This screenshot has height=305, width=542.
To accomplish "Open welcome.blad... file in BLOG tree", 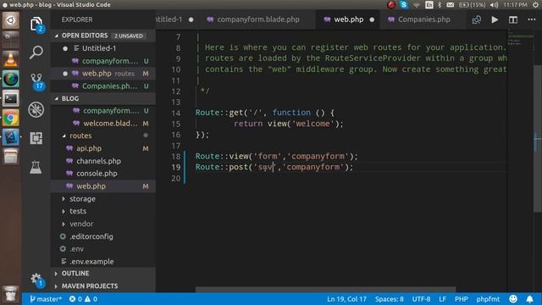I will [x=103, y=124].
